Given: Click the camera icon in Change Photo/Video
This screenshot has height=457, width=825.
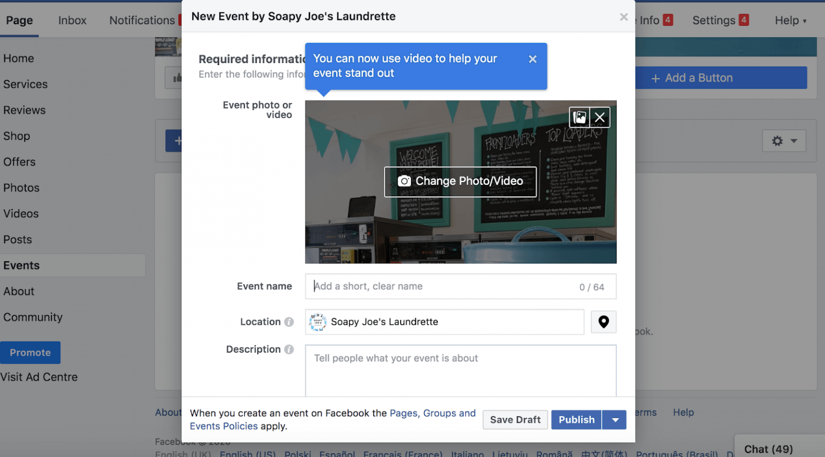Looking at the screenshot, I should (x=404, y=181).
